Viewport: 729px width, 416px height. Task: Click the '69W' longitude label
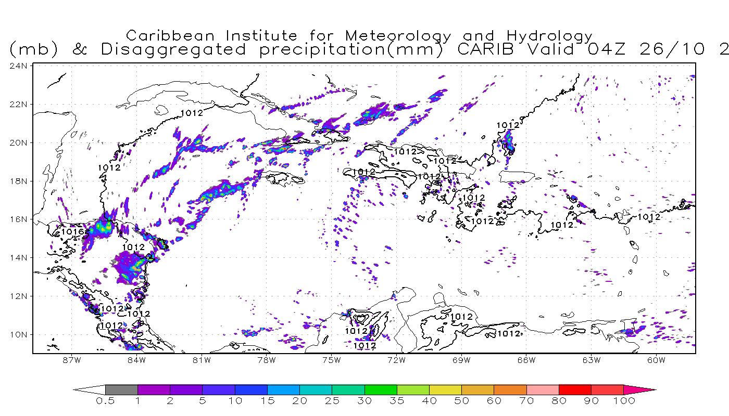click(461, 360)
